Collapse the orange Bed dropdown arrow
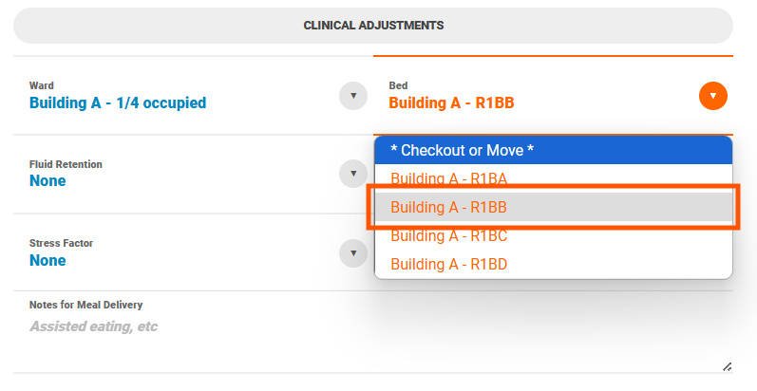757x391 pixels. [x=713, y=96]
